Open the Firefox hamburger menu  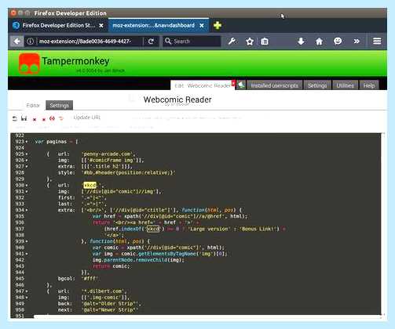tap(377, 41)
